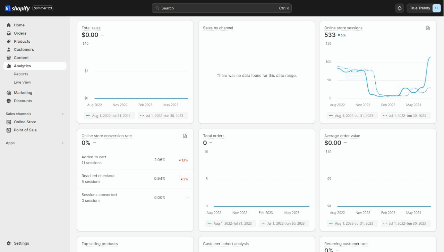Click the Products tag icon

(x=9, y=41)
